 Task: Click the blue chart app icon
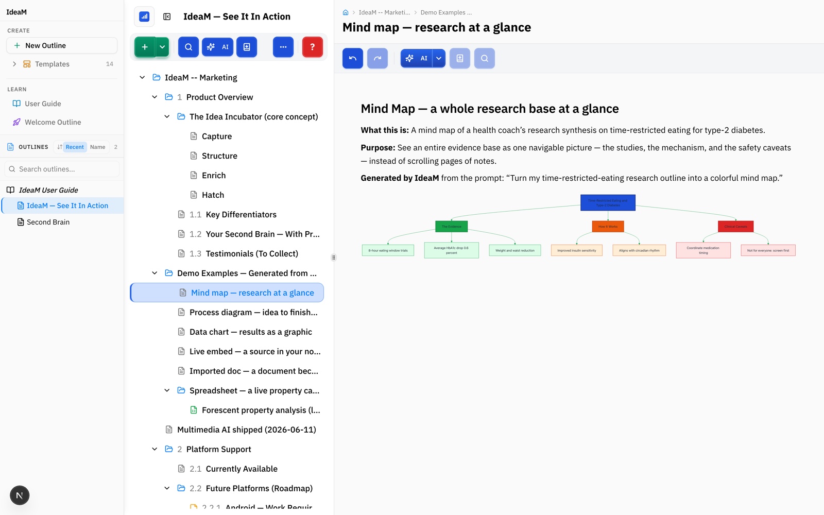[x=144, y=16]
